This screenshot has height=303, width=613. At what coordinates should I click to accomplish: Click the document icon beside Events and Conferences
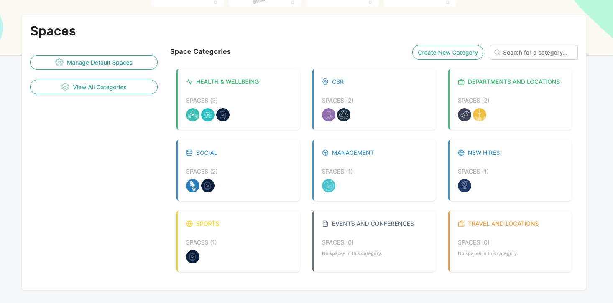click(325, 224)
